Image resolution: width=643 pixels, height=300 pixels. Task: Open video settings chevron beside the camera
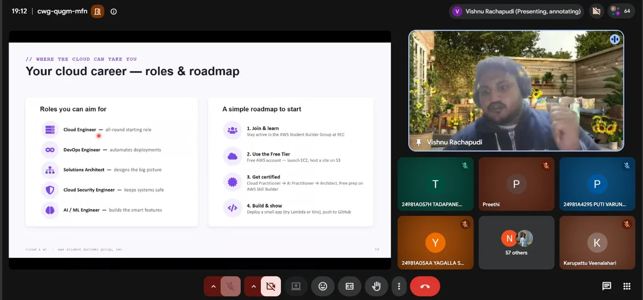253,286
